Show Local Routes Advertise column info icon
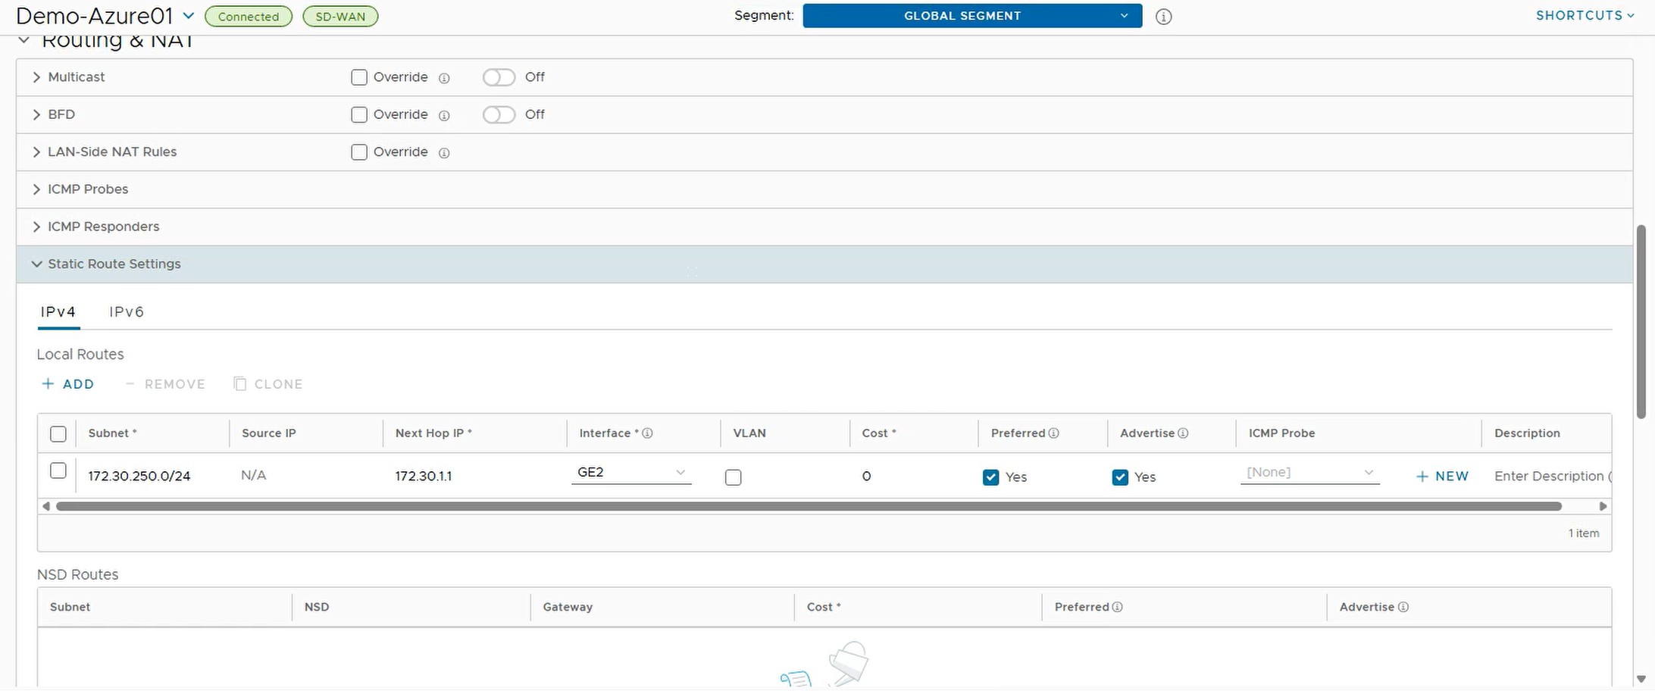The width and height of the screenshot is (1655, 691). [x=1183, y=433]
